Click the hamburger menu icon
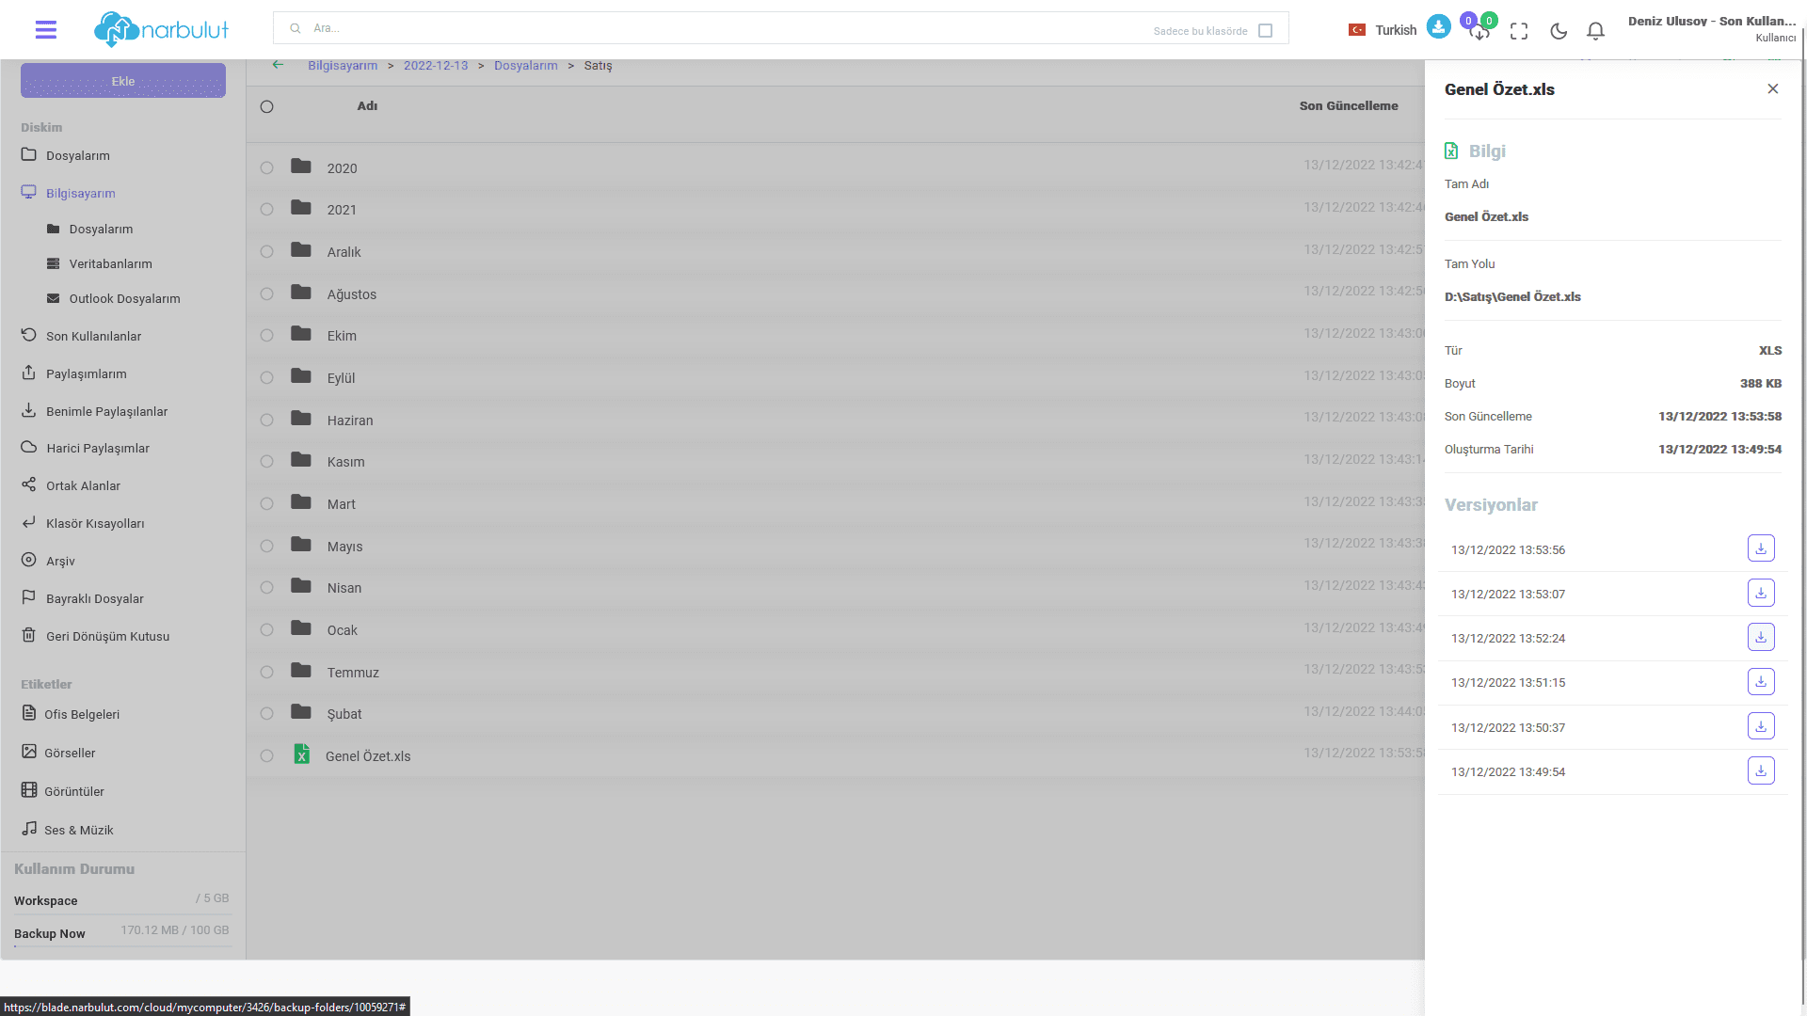 coord(45,30)
